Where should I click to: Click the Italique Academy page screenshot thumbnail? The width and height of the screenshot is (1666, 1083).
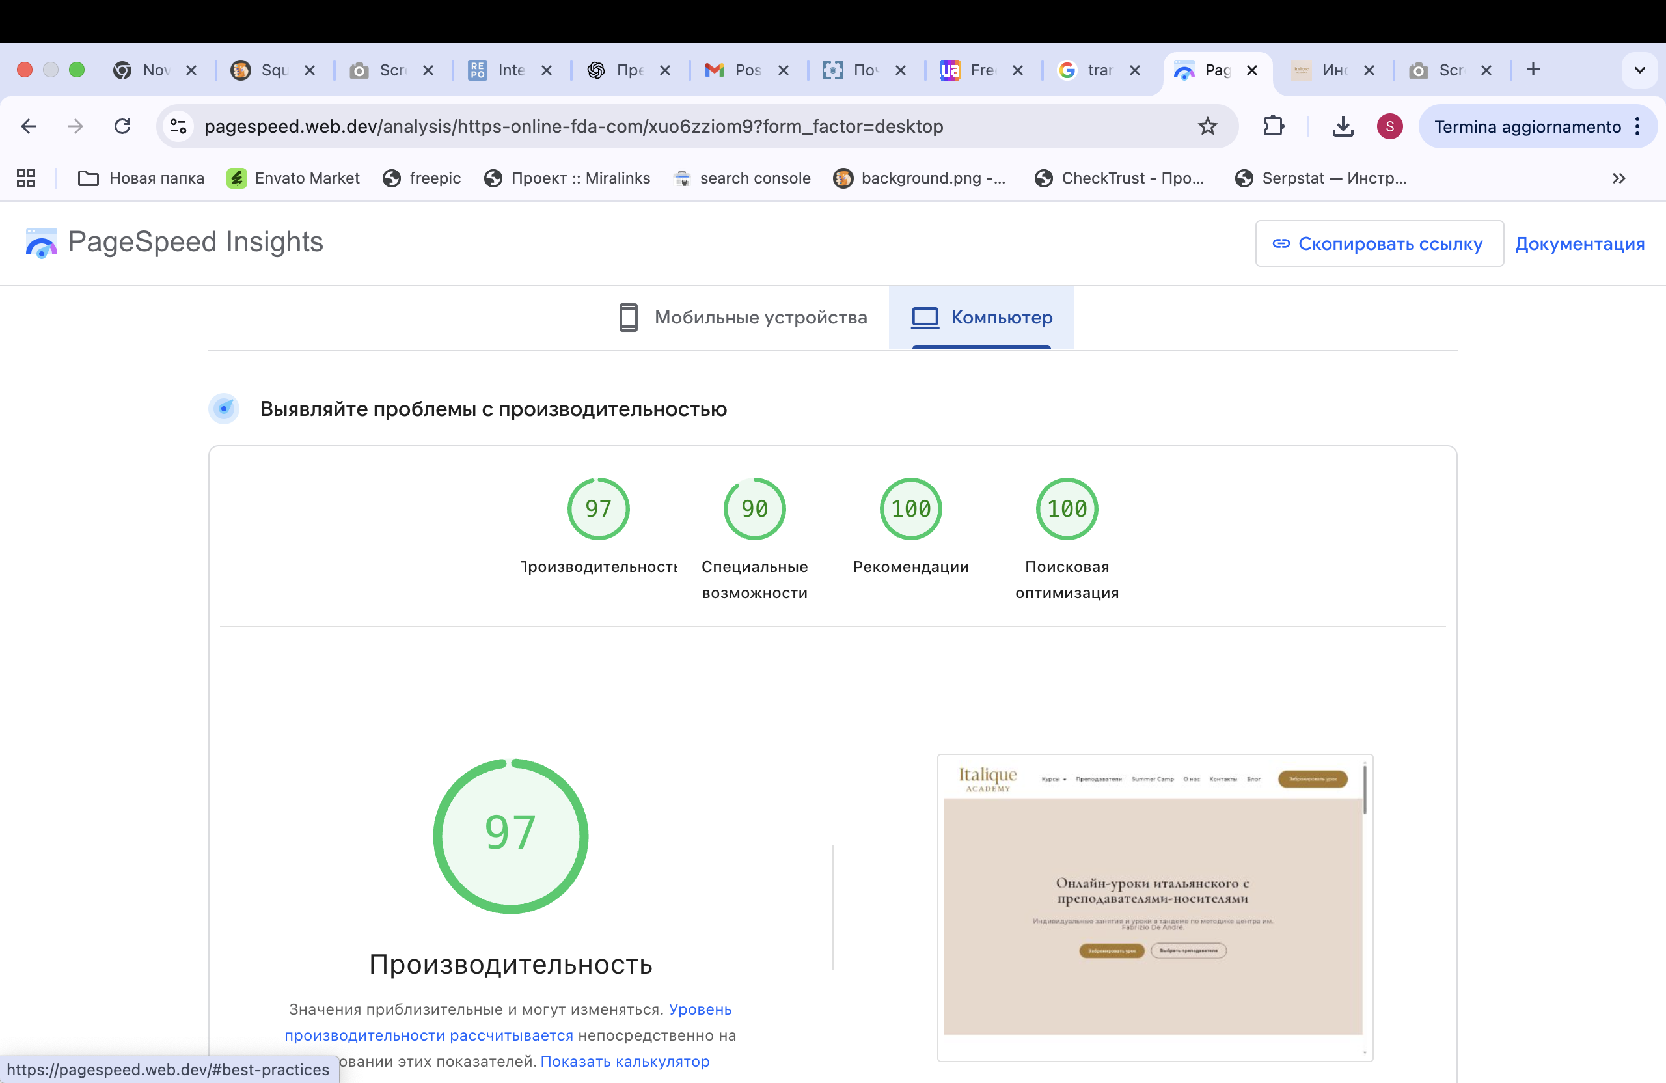click(x=1155, y=907)
